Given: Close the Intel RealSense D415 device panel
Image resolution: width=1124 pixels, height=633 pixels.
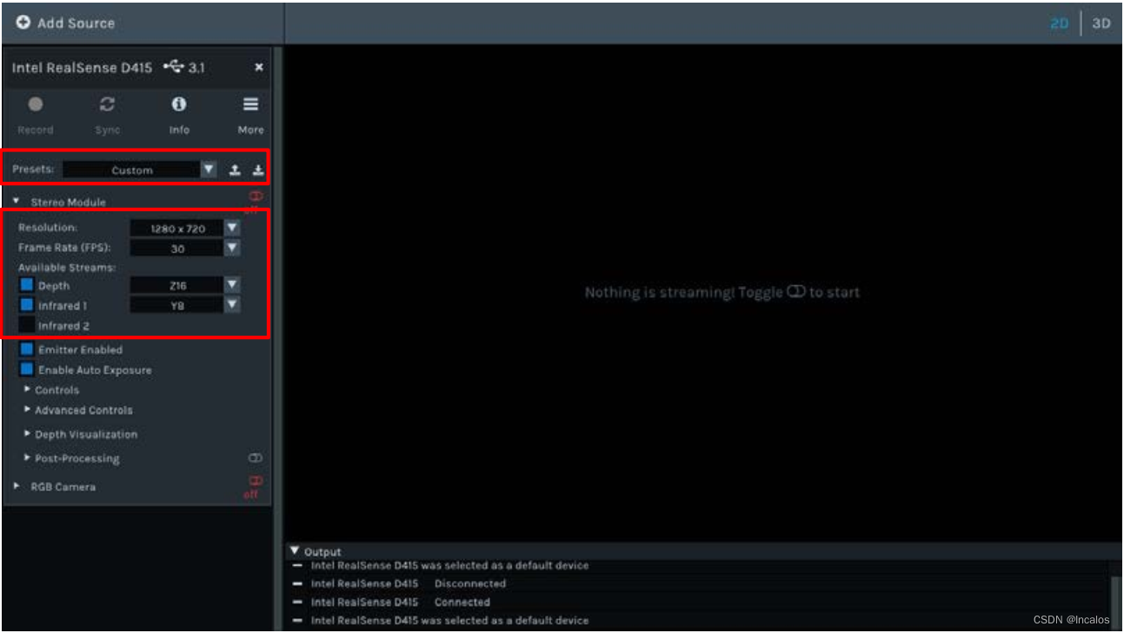Looking at the screenshot, I should [259, 67].
